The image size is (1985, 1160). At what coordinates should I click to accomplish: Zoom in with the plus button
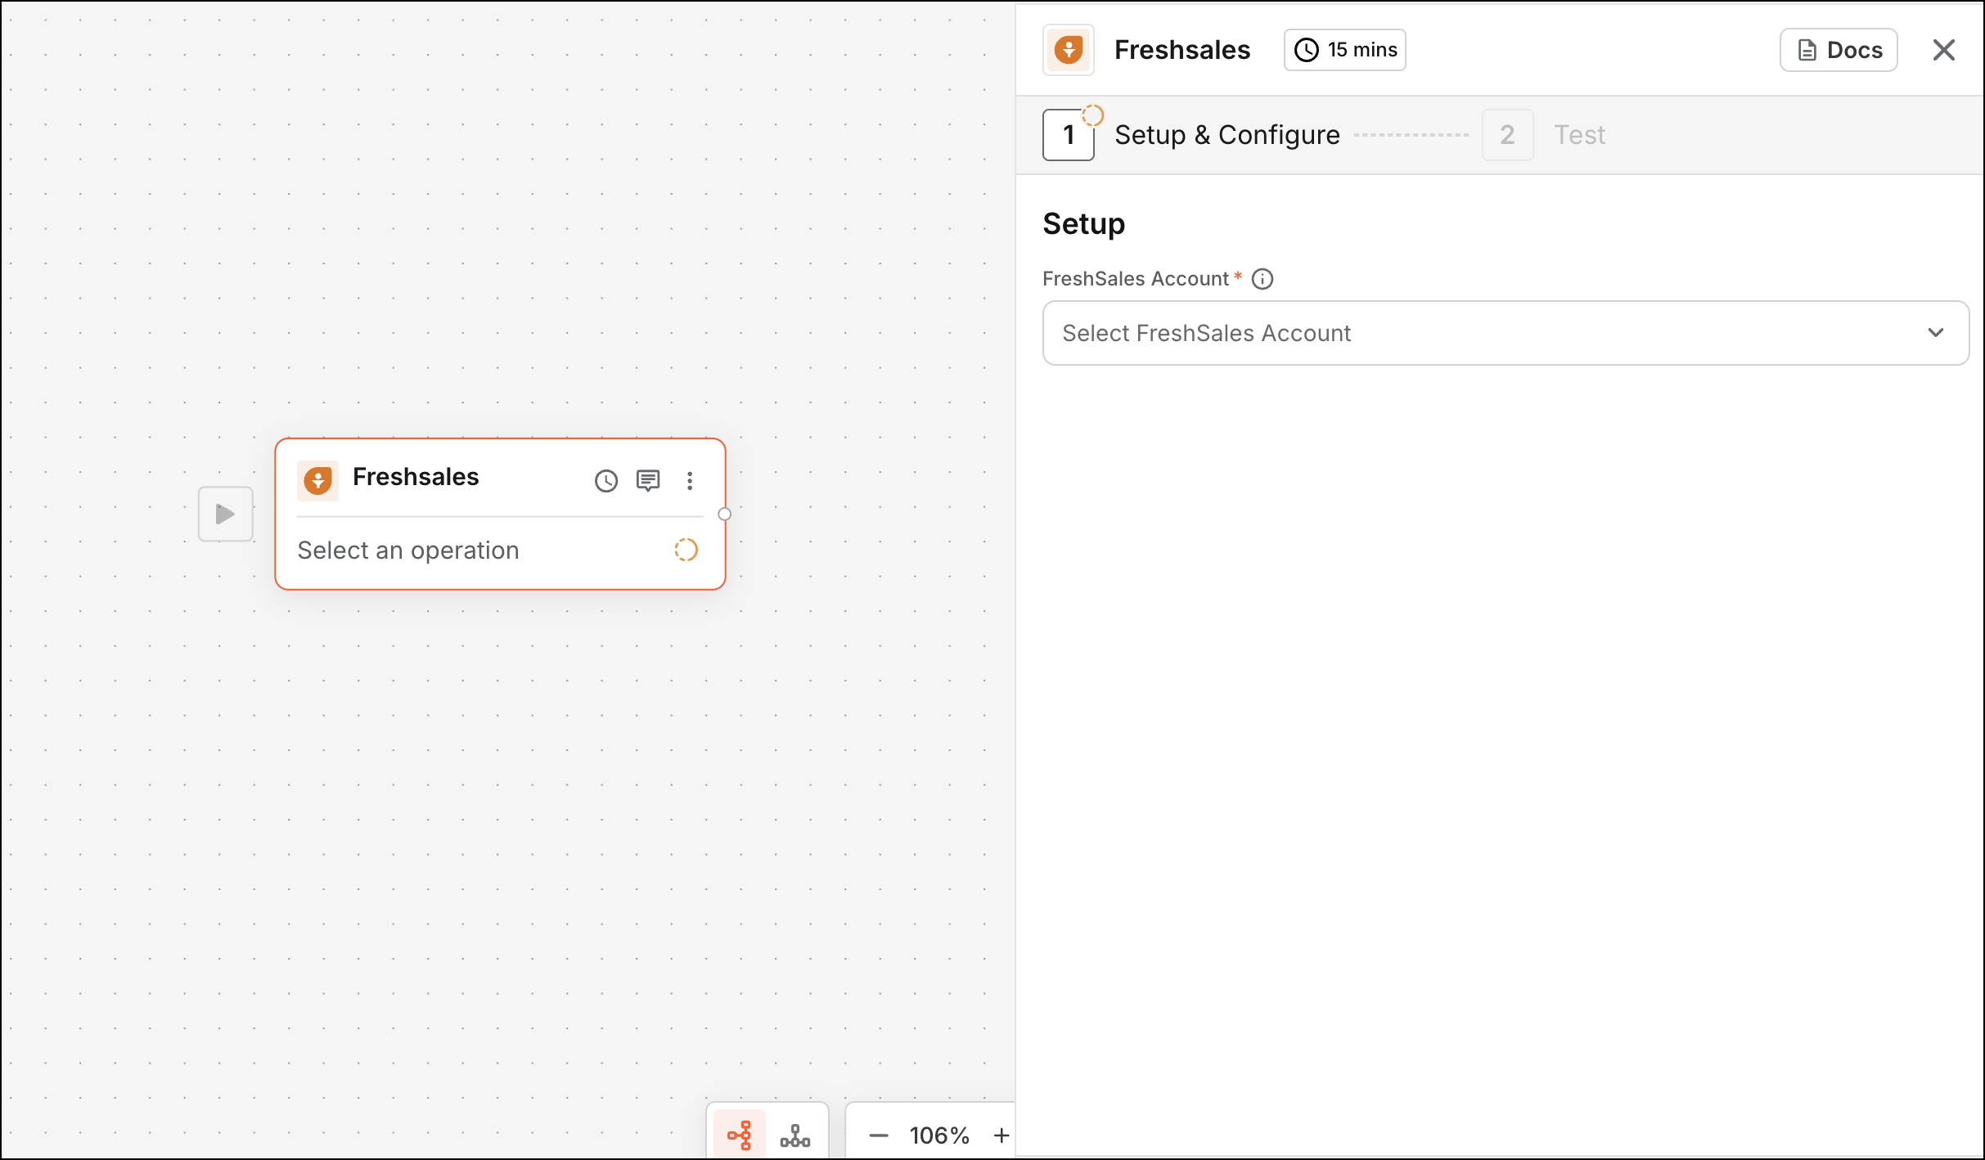(x=1002, y=1135)
